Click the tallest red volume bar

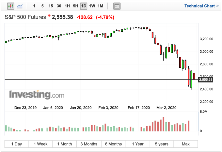[x=163, y=124]
